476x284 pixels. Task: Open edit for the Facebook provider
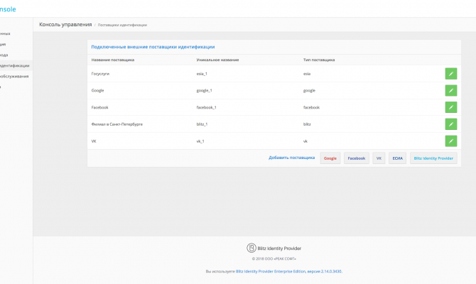point(450,107)
